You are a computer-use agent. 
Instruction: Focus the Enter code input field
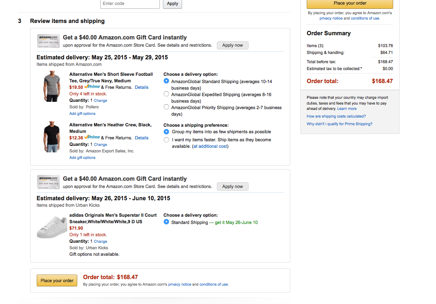(130, 3)
